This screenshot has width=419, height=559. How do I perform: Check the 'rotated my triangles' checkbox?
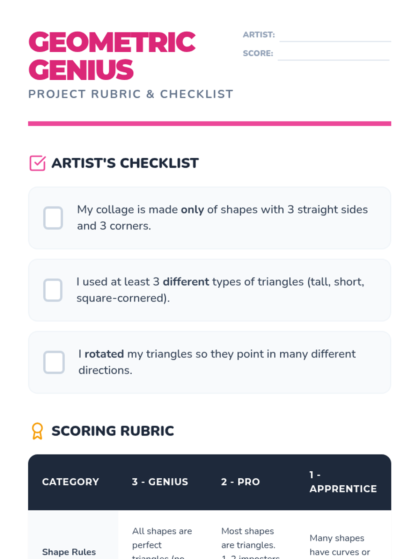point(54,362)
